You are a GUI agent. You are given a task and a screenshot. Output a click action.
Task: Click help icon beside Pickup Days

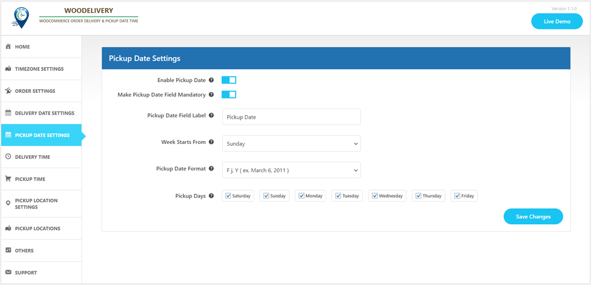click(212, 196)
